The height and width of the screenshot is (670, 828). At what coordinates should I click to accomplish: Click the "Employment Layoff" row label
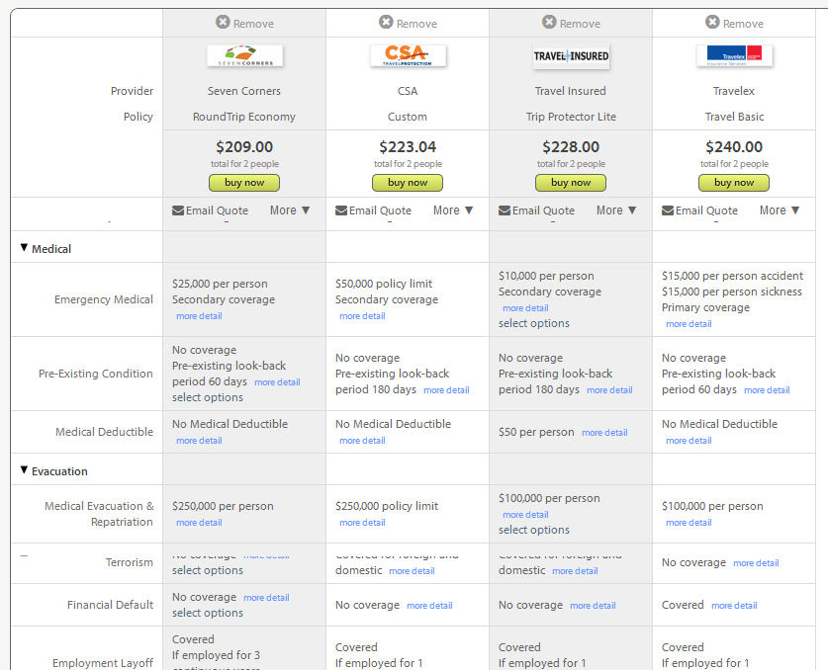pyautogui.click(x=103, y=663)
